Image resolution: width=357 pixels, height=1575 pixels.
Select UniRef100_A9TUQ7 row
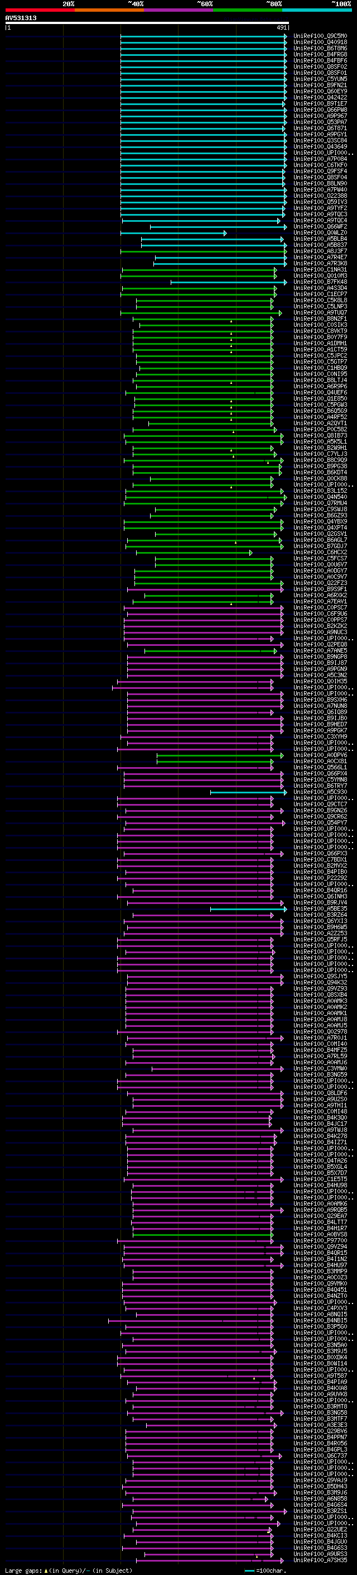320,312
